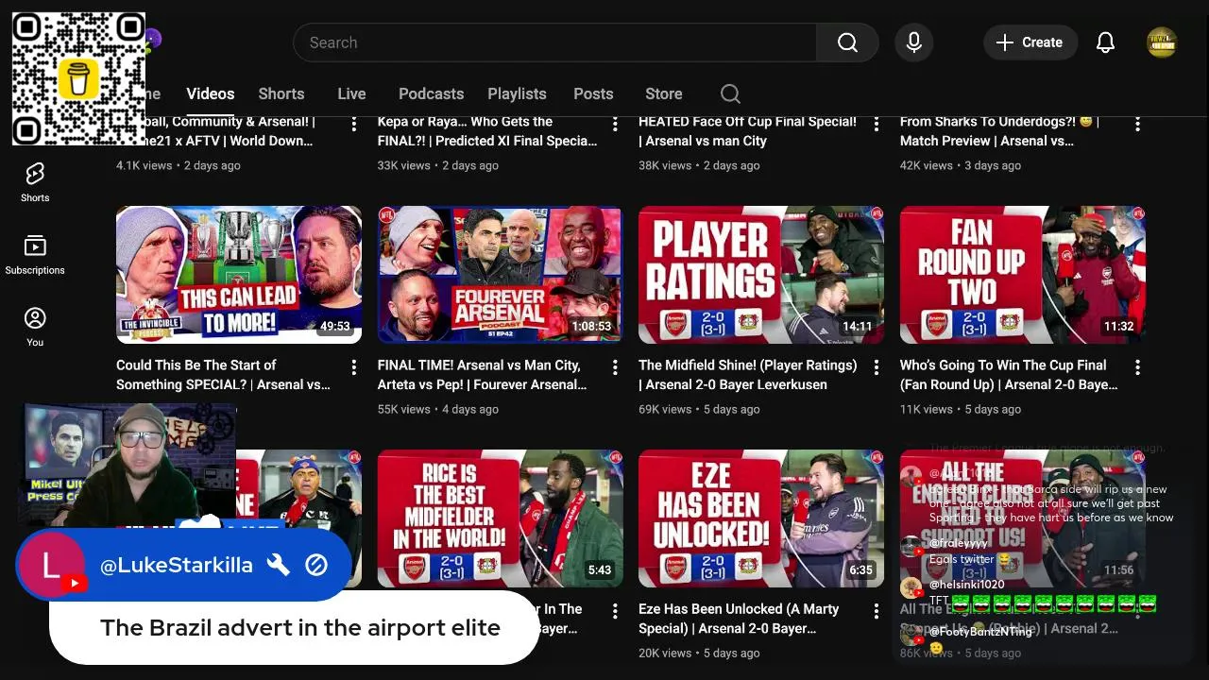This screenshot has height=680, width=1209.
Task: Open options menu for The Midfield Shine video
Action: 877,367
